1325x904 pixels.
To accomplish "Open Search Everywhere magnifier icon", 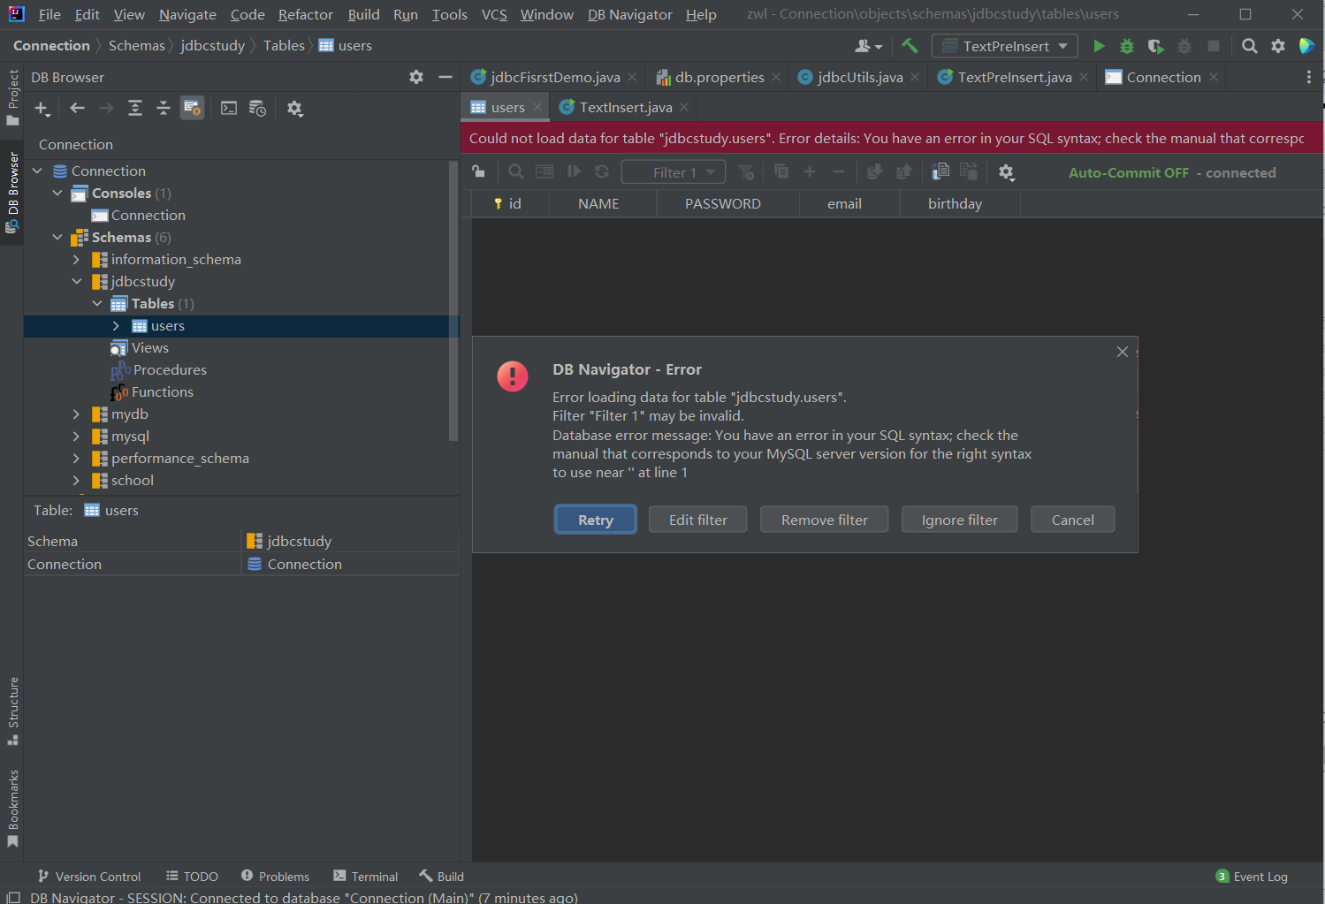I will pos(1249,46).
